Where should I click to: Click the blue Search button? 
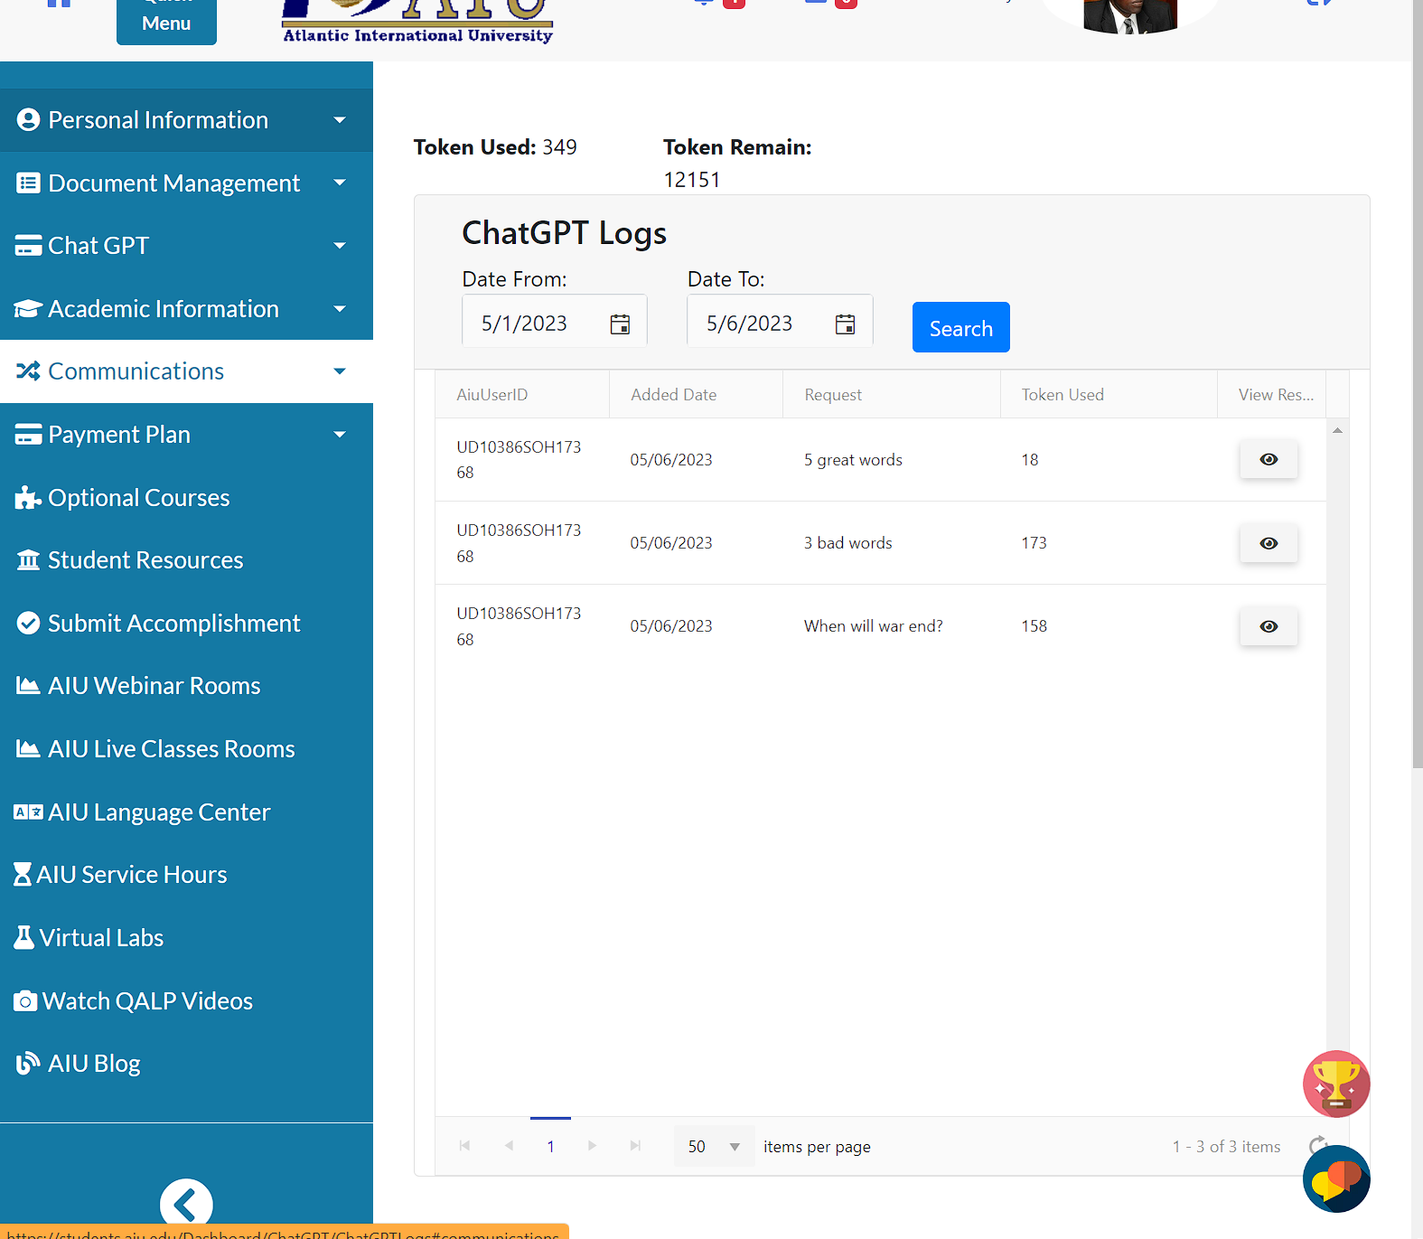click(x=960, y=328)
